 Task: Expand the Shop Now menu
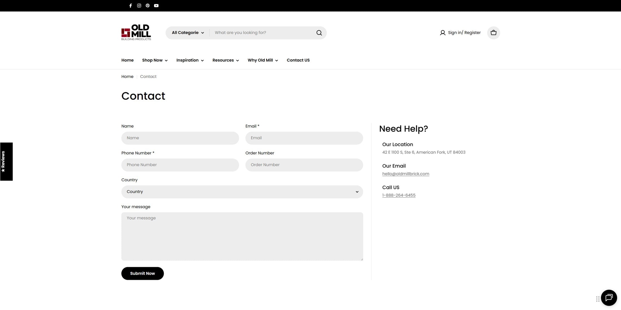(x=155, y=60)
